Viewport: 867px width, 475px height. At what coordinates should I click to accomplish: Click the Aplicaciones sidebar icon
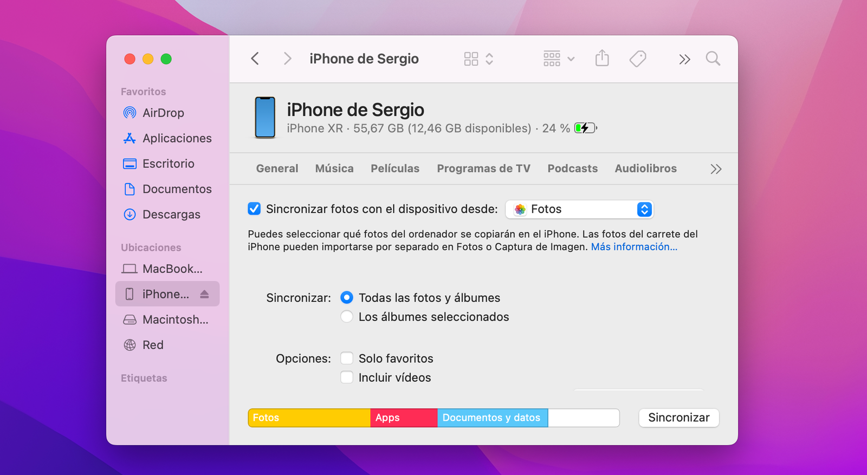click(x=130, y=138)
